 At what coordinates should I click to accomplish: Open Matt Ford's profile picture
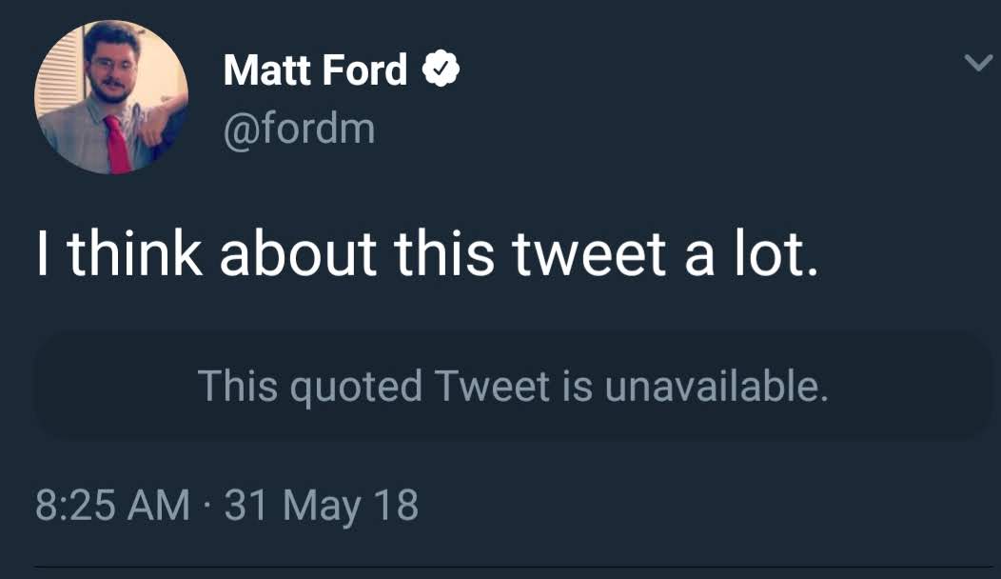(110, 98)
